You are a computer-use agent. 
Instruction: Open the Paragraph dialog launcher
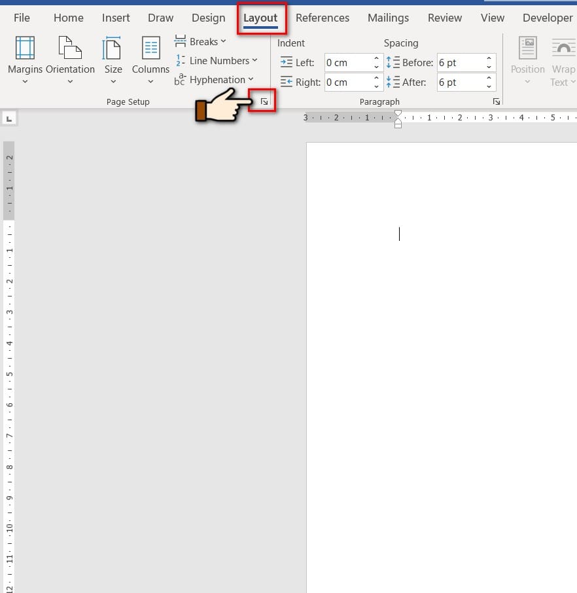(x=496, y=101)
